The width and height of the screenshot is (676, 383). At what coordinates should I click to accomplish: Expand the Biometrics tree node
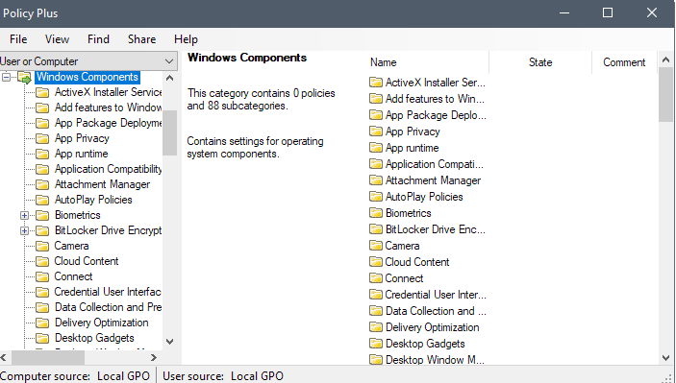pyautogui.click(x=25, y=215)
